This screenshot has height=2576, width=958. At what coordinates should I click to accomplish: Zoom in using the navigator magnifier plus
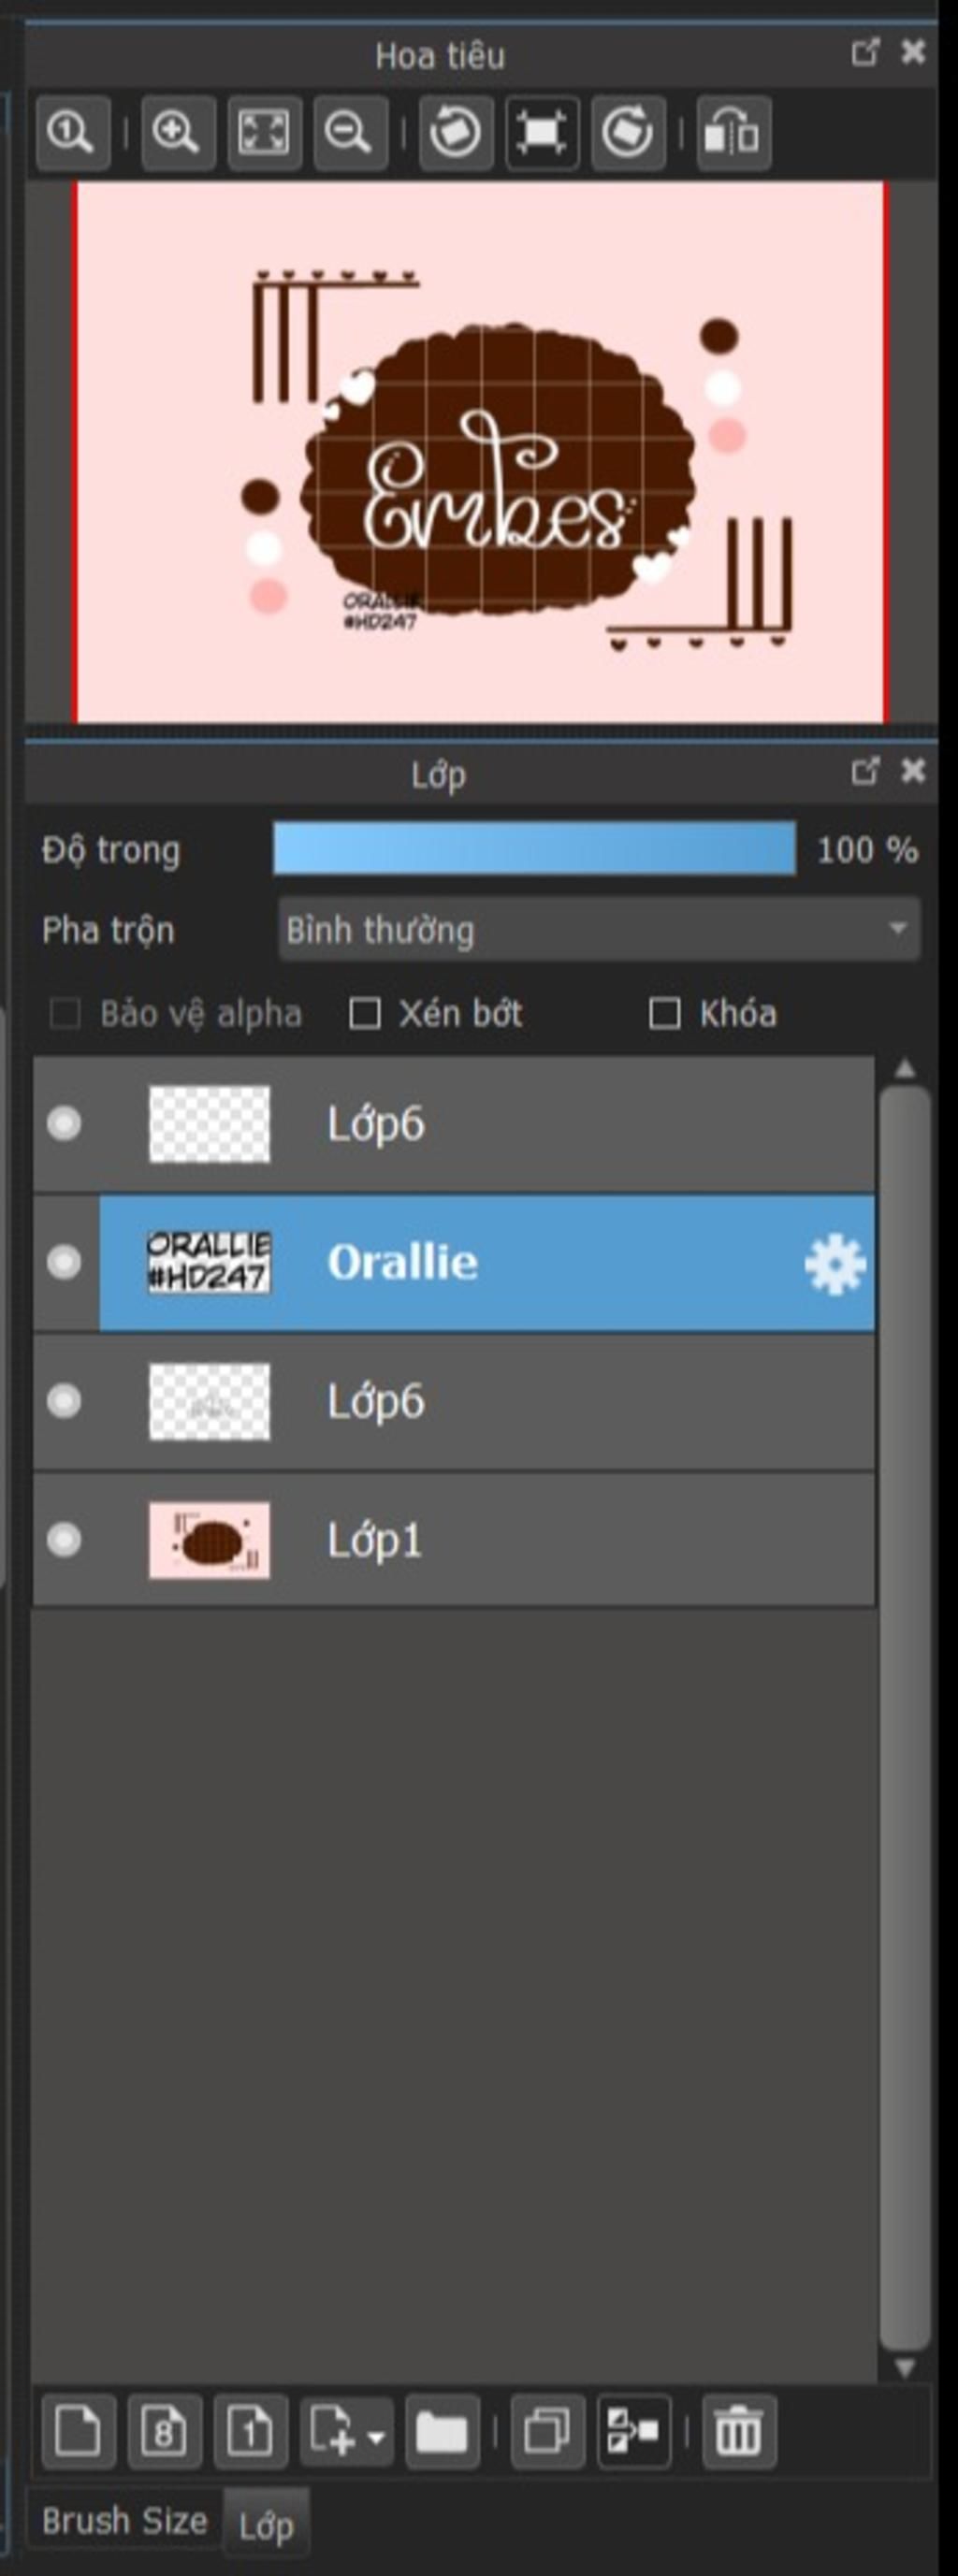coord(177,133)
